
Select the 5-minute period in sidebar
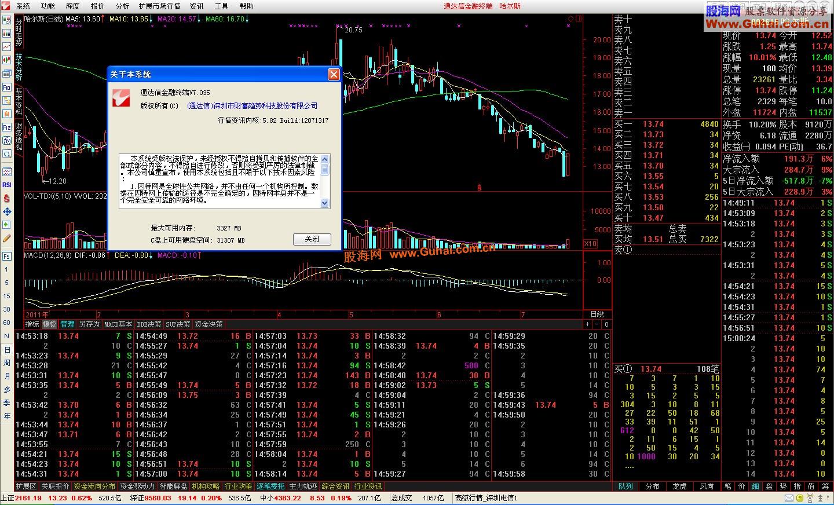click(7, 283)
